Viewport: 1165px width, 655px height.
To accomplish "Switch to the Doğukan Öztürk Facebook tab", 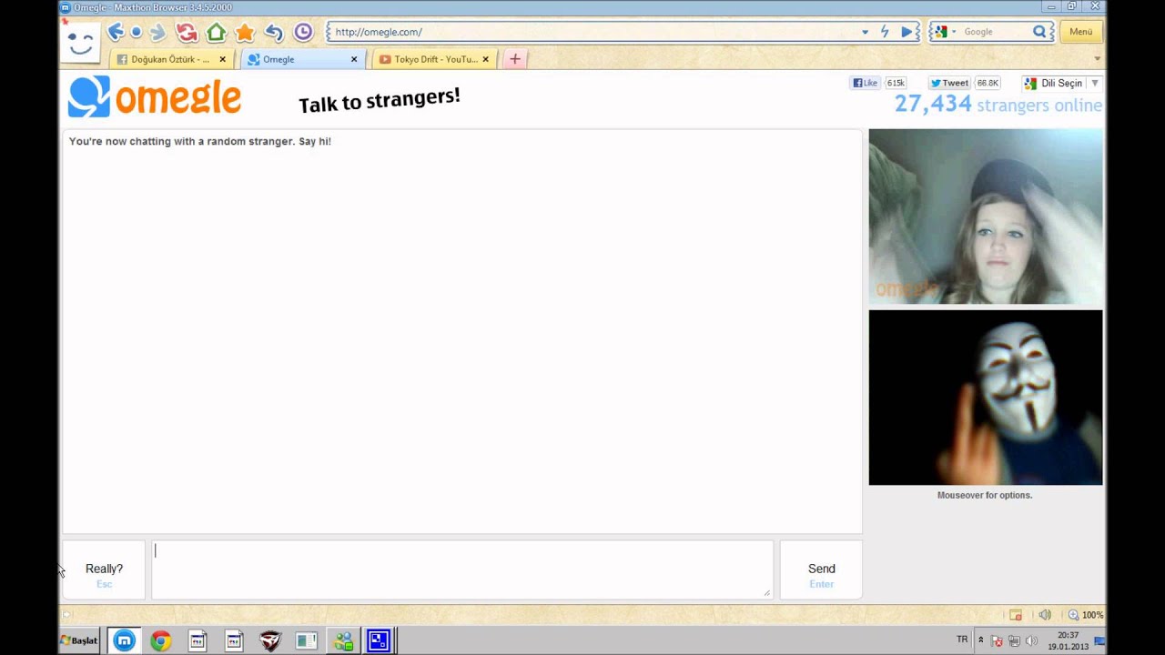I will pyautogui.click(x=170, y=59).
